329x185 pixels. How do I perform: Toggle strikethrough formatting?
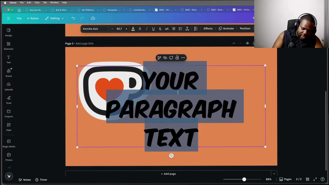(160, 29)
